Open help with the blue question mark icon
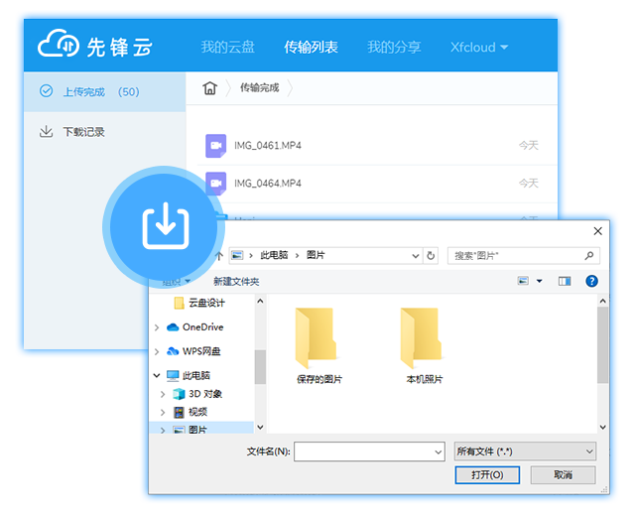 591,282
